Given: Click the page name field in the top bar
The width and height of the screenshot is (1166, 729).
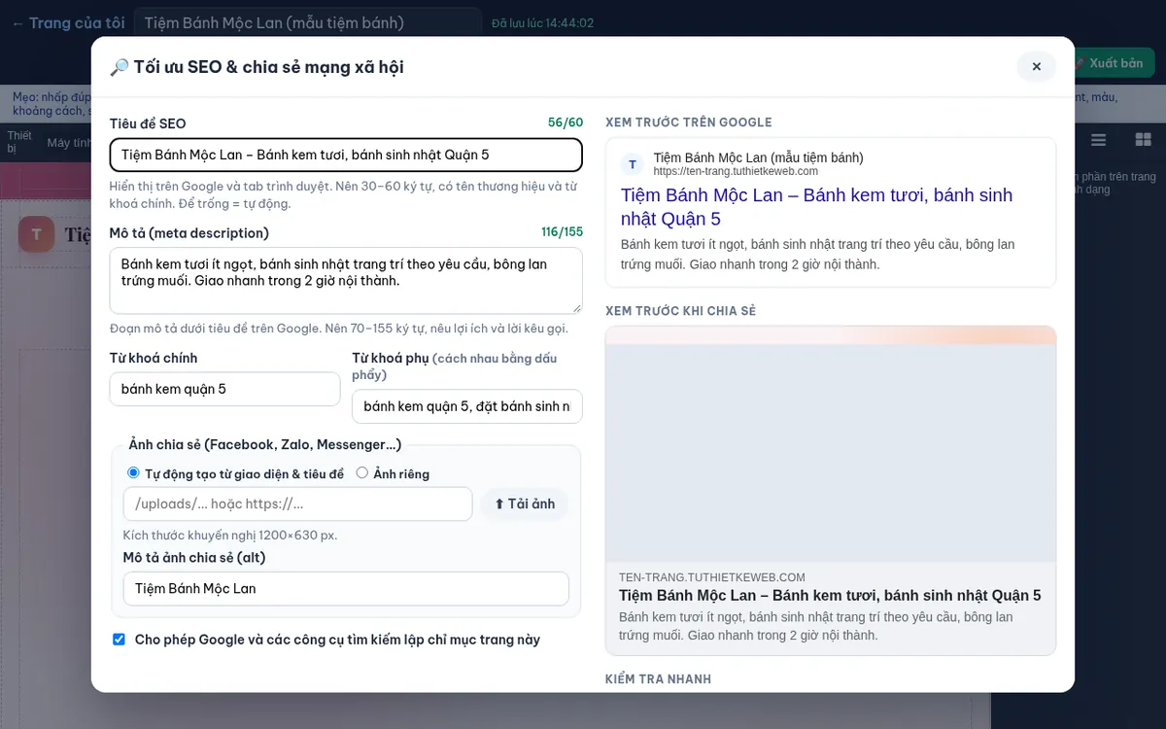Looking at the screenshot, I should coord(307,22).
